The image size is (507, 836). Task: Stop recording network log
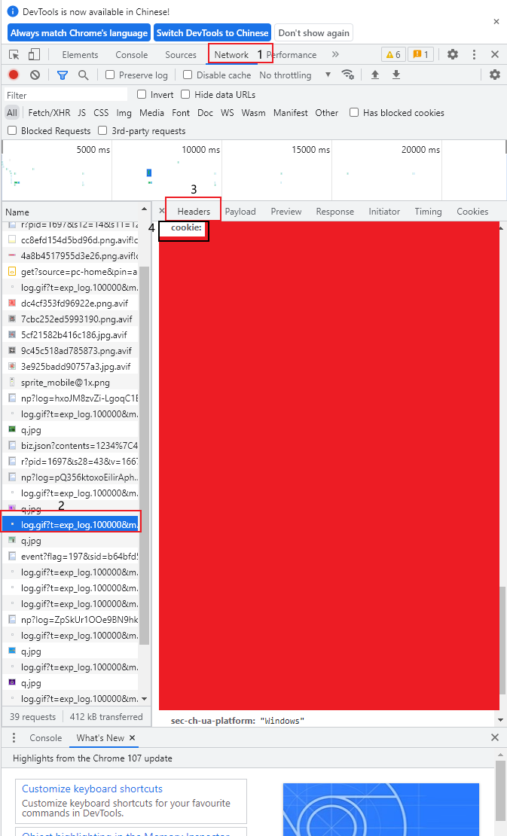[14, 75]
